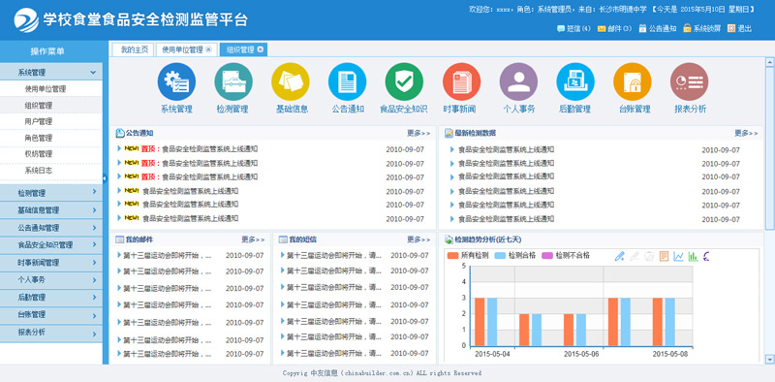
Task: Switch chart to line type icon
Action: pyautogui.click(x=679, y=256)
